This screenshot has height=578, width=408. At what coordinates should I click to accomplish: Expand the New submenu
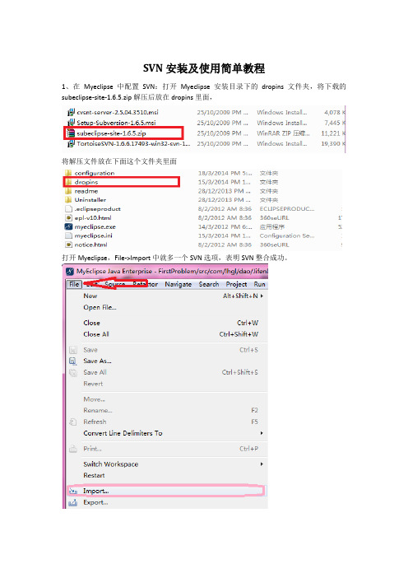pos(167,296)
